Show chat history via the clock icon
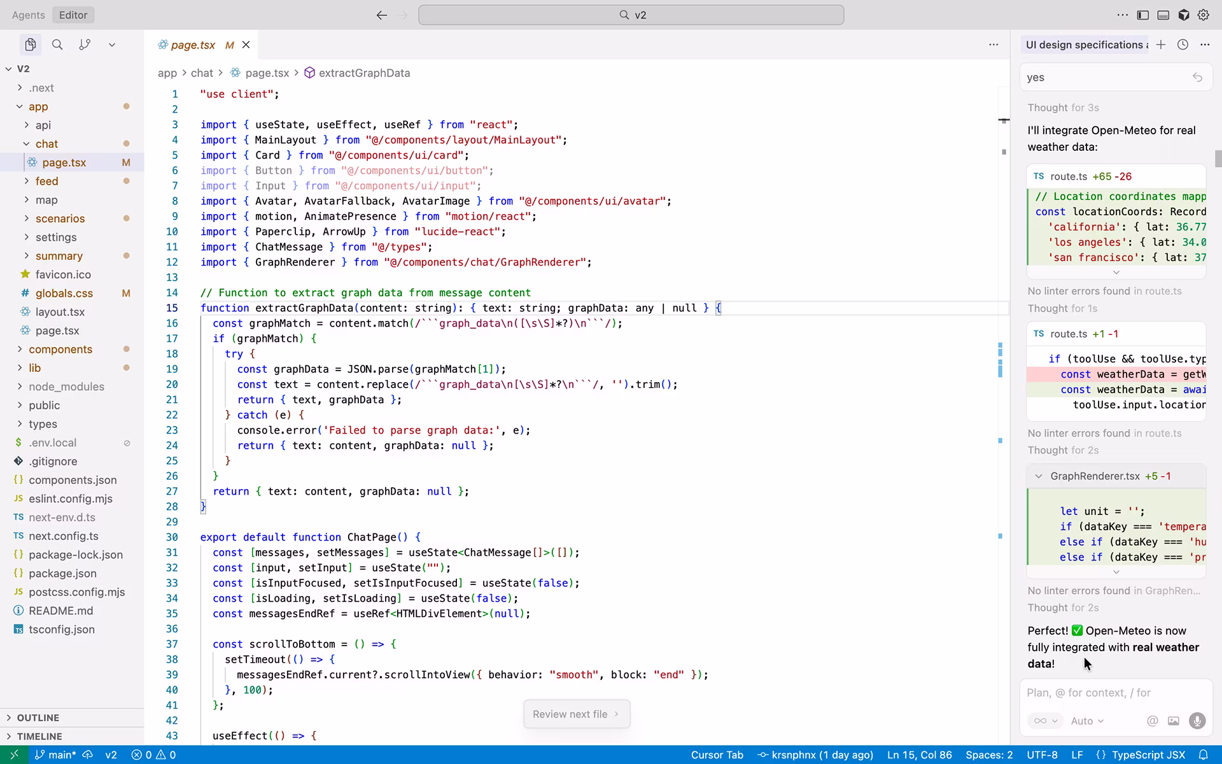This screenshot has height=764, width=1222. (1183, 45)
